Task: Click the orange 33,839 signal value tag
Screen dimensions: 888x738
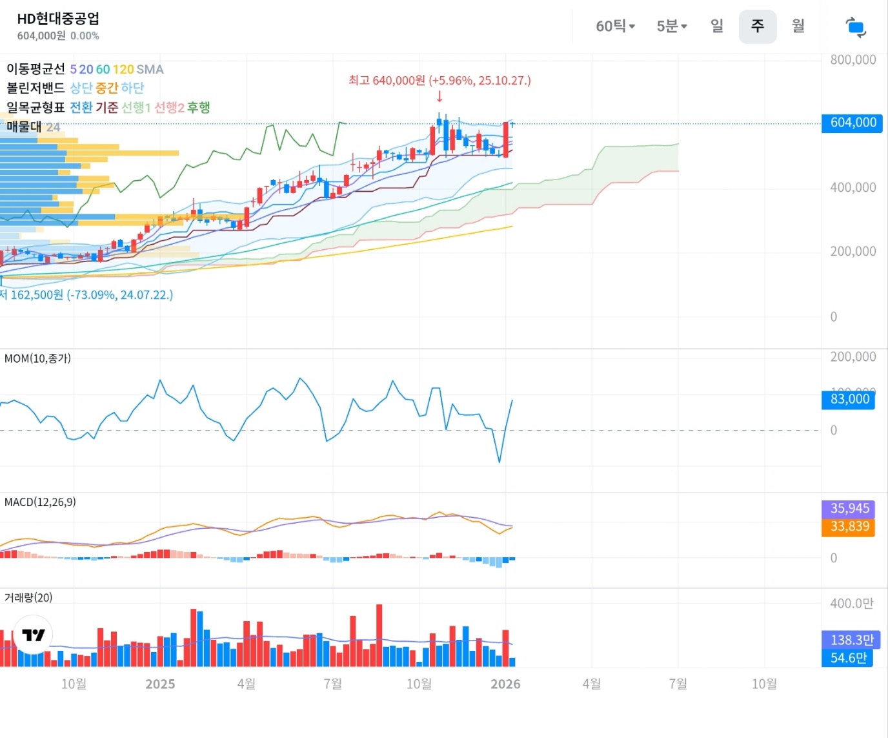Action: 849,527
